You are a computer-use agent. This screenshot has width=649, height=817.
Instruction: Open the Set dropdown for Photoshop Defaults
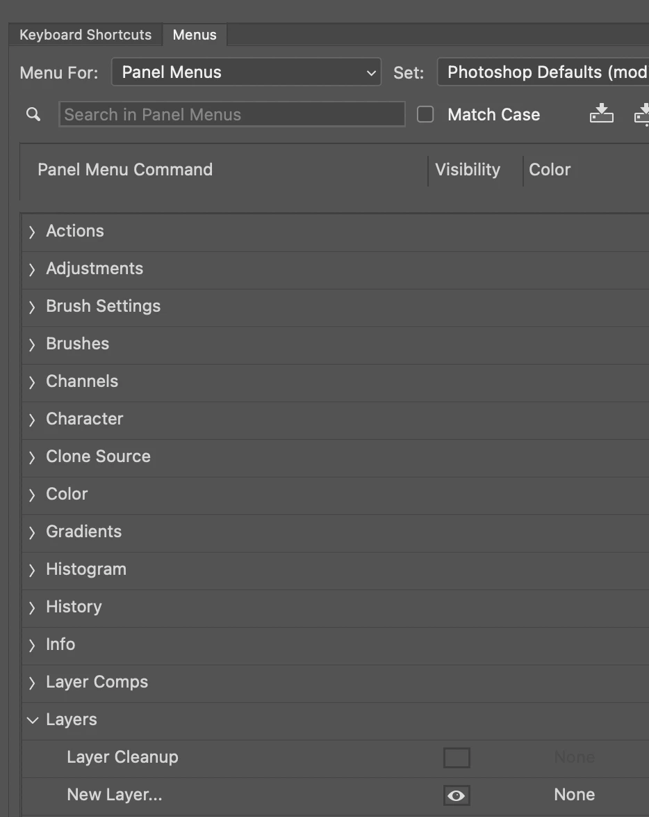[x=543, y=72]
